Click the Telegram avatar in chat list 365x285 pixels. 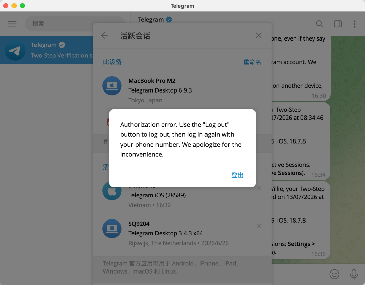15,50
